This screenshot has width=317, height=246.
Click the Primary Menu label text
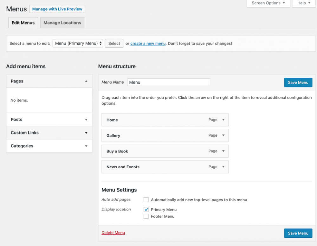pos(164,210)
